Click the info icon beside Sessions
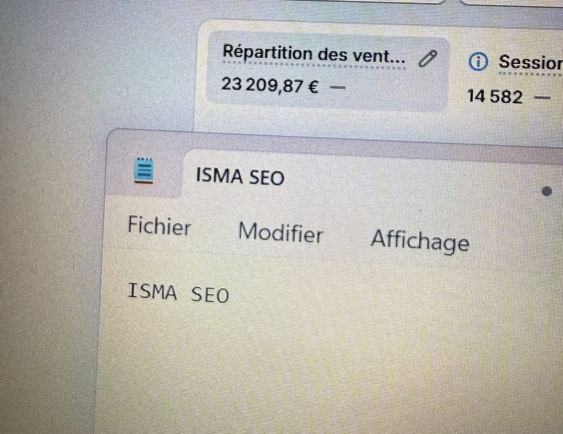This screenshot has height=434, width=563. pos(478,62)
